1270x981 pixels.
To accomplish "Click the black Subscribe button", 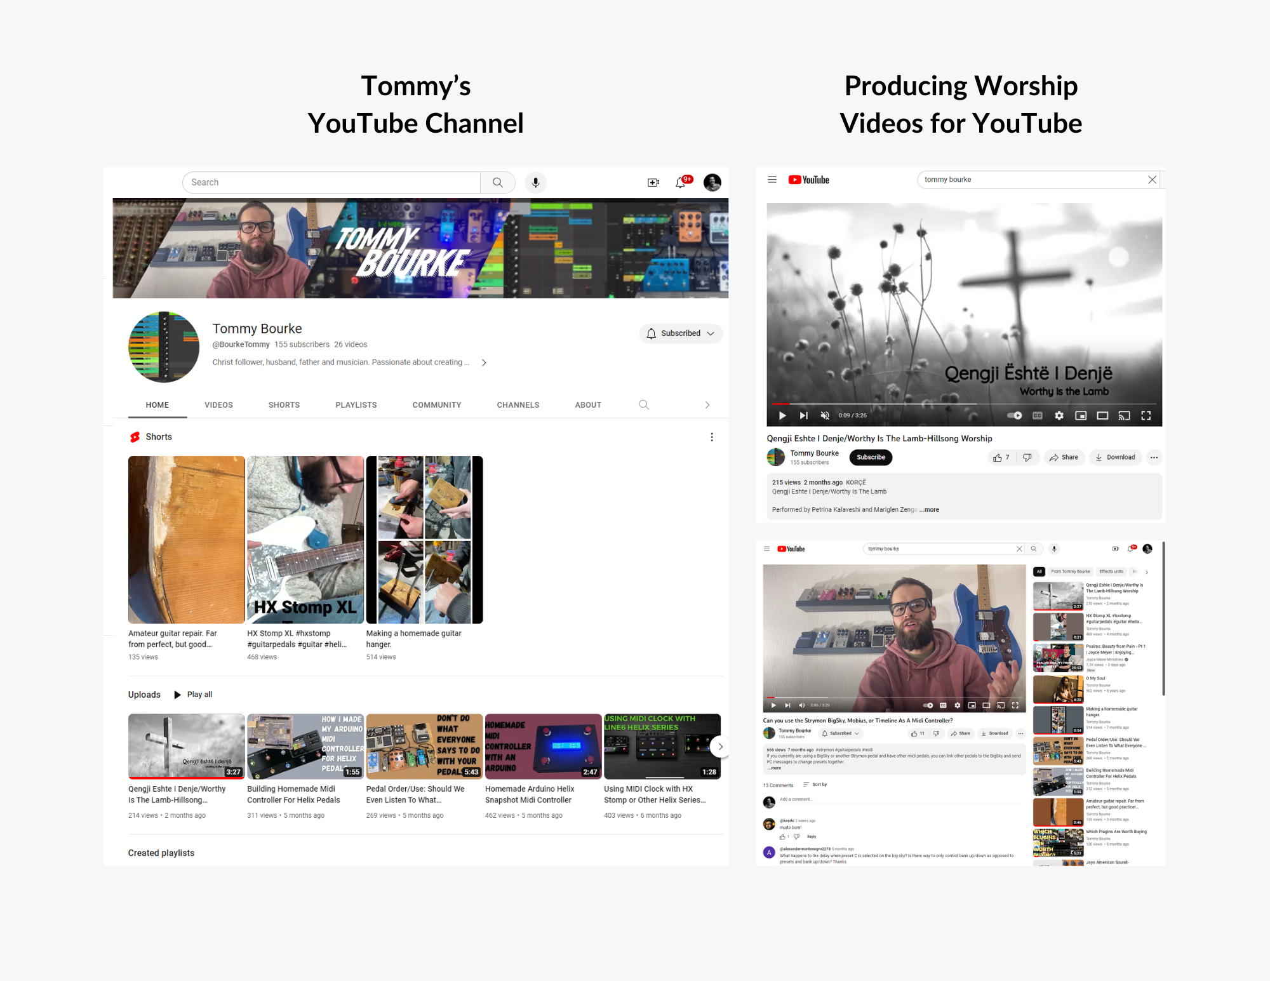I will (x=870, y=458).
